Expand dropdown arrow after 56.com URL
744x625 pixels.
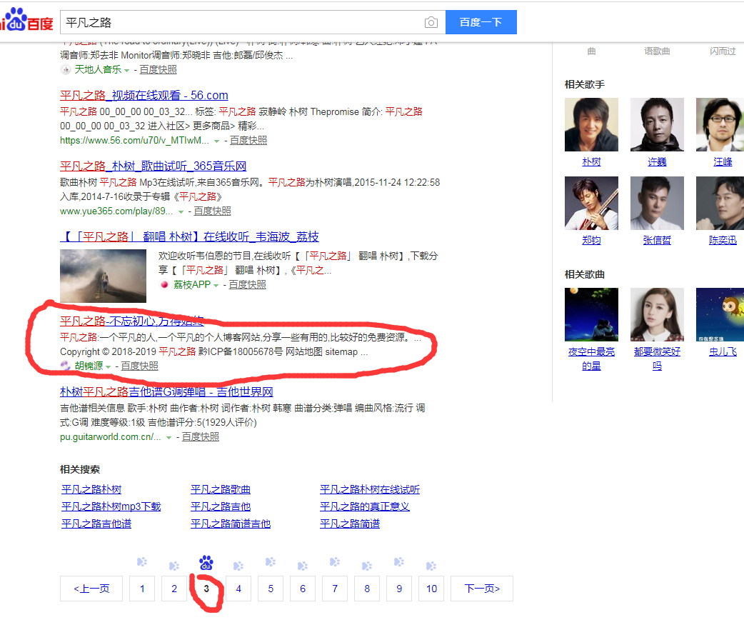217,141
